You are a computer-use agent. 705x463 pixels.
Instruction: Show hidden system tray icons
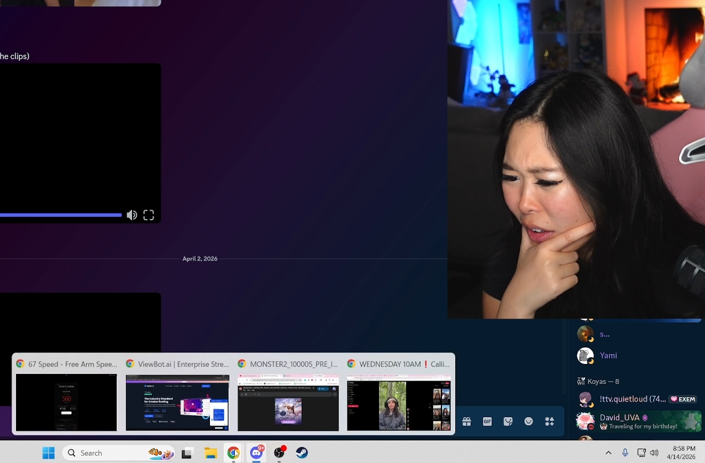pos(608,453)
